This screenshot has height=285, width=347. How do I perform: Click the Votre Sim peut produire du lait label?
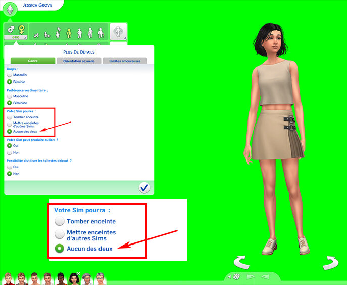(x=32, y=140)
